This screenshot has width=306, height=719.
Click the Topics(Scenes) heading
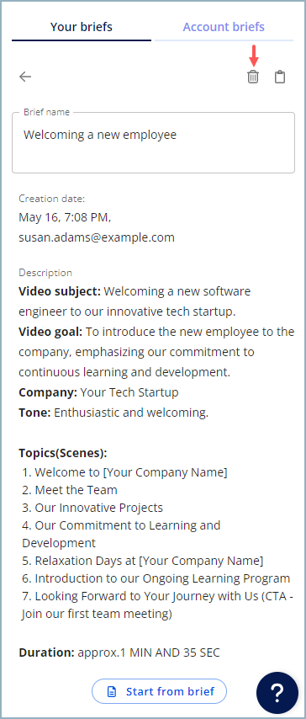[x=63, y=453]
